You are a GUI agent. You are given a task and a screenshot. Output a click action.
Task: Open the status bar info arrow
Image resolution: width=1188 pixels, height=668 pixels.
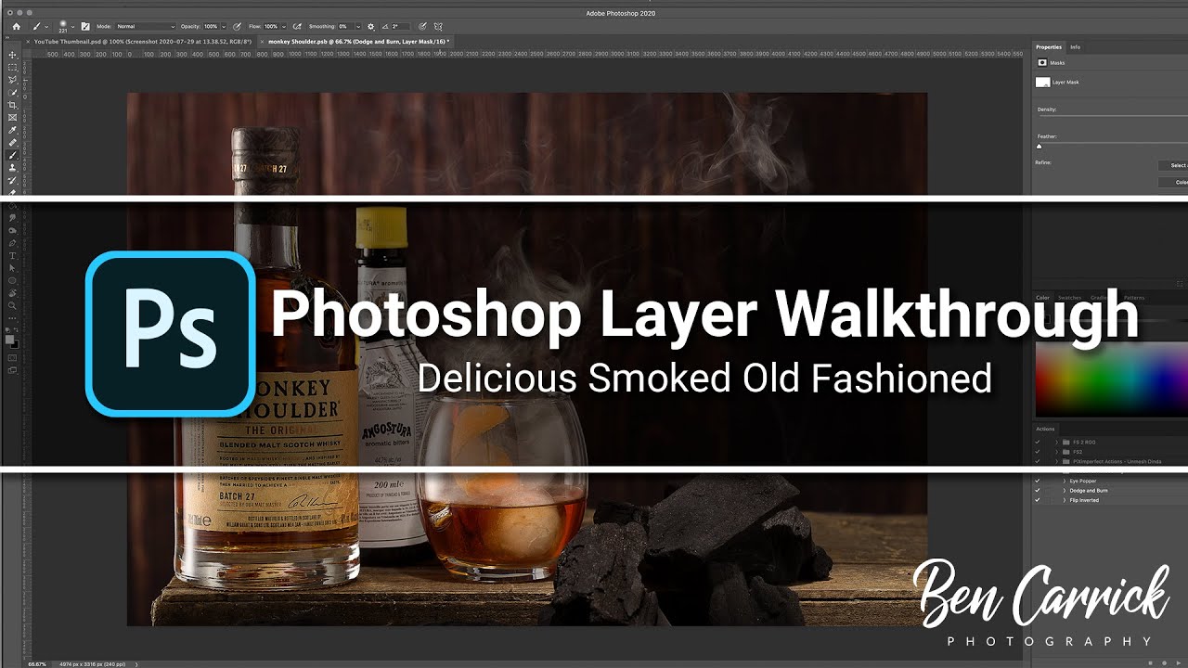(x=137, y=663)
